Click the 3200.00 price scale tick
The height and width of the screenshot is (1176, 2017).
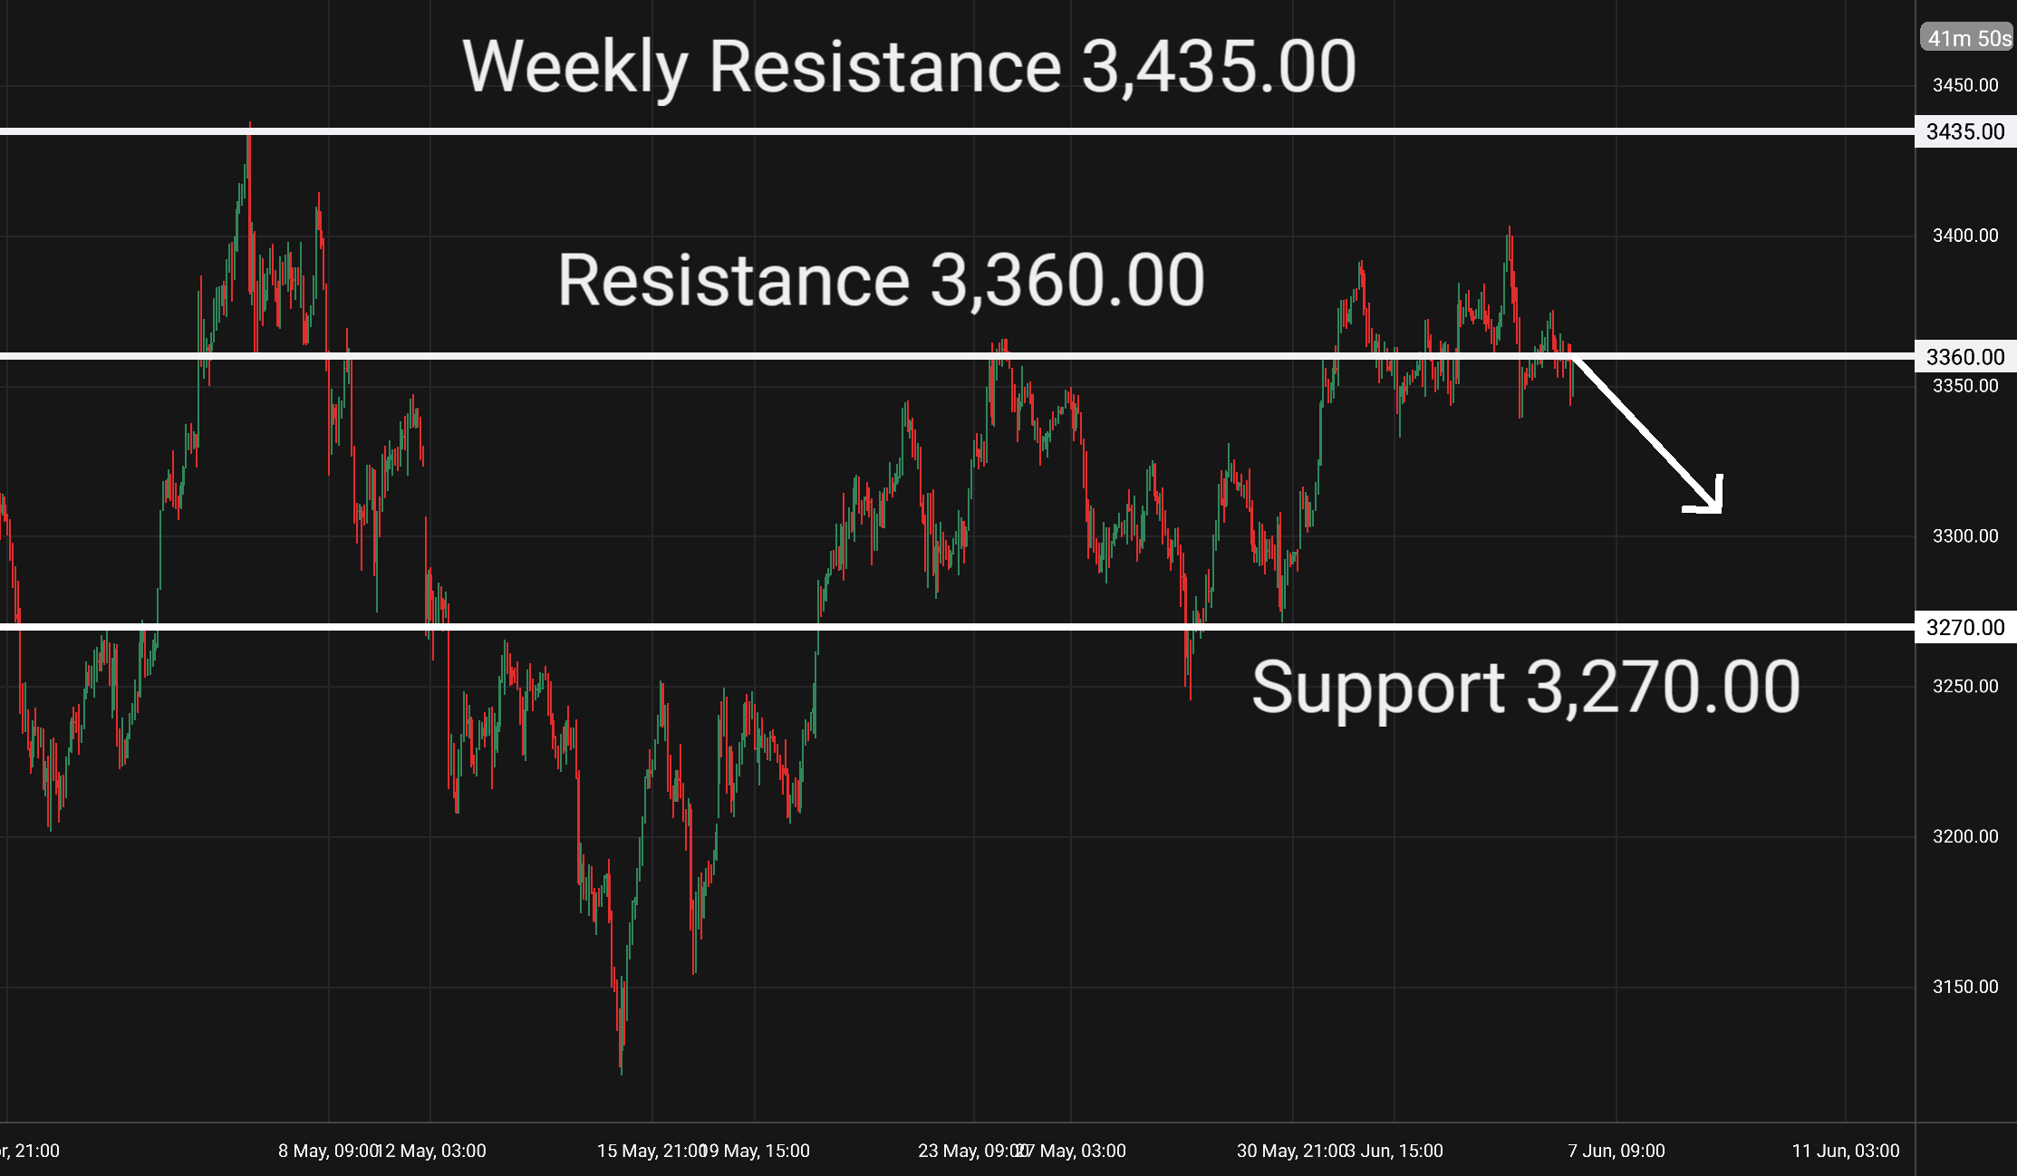point(1965,836)
